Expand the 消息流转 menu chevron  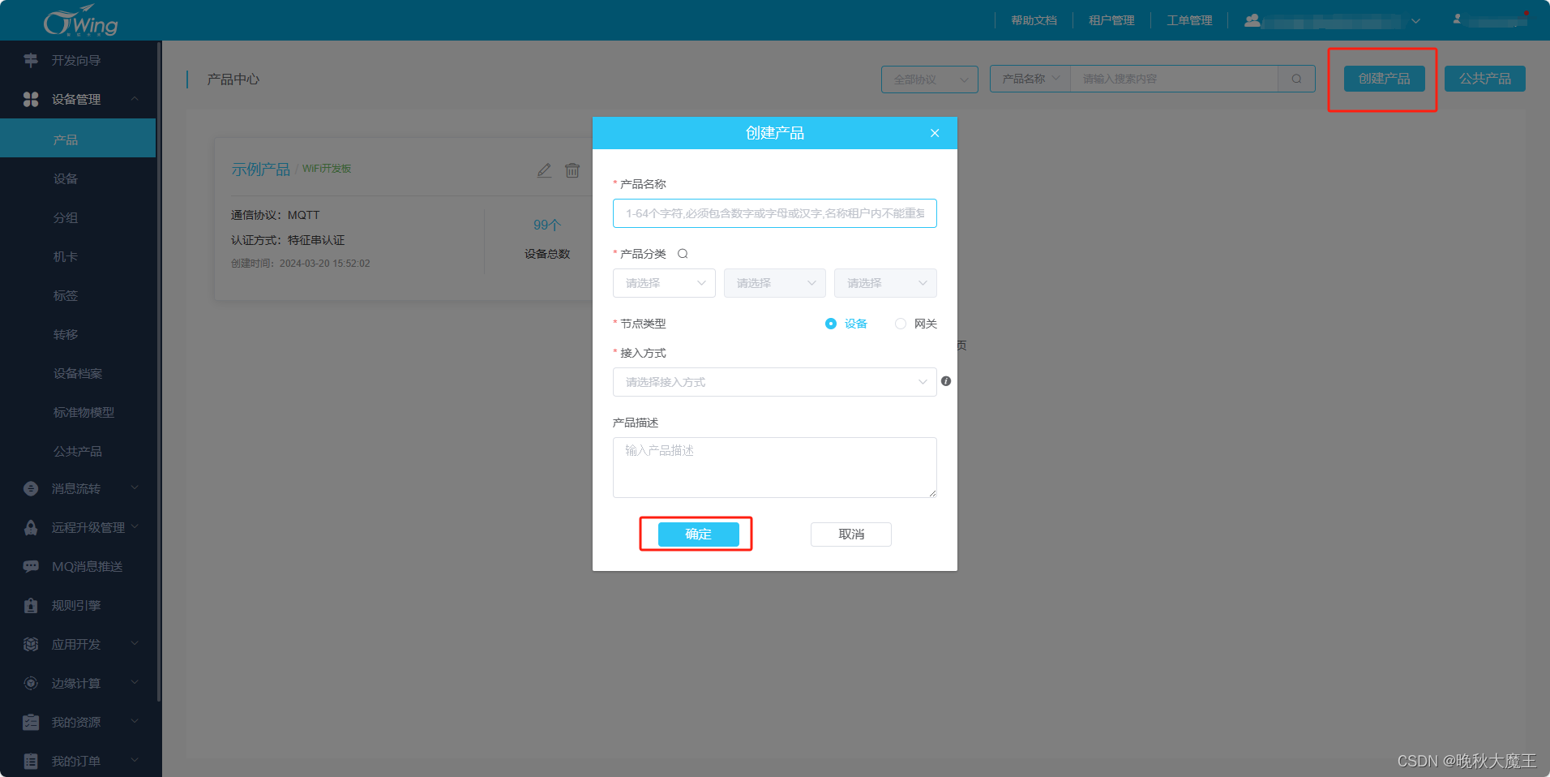tap(135, 487)
